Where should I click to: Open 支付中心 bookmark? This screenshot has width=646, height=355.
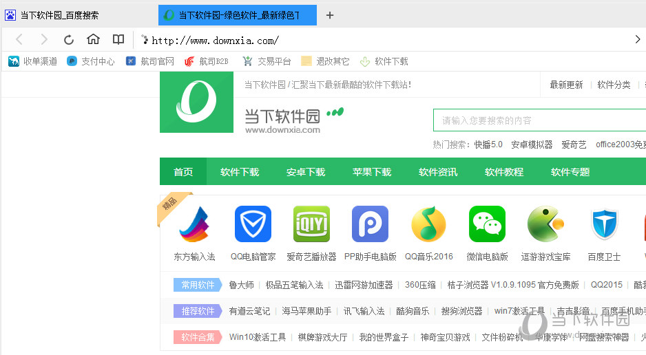pyautogui.click(x=91, y=61)
